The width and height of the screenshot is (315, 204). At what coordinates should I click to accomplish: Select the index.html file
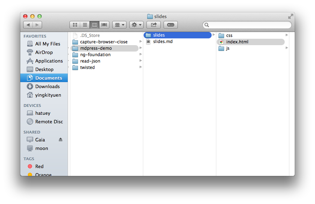(237, 42)
